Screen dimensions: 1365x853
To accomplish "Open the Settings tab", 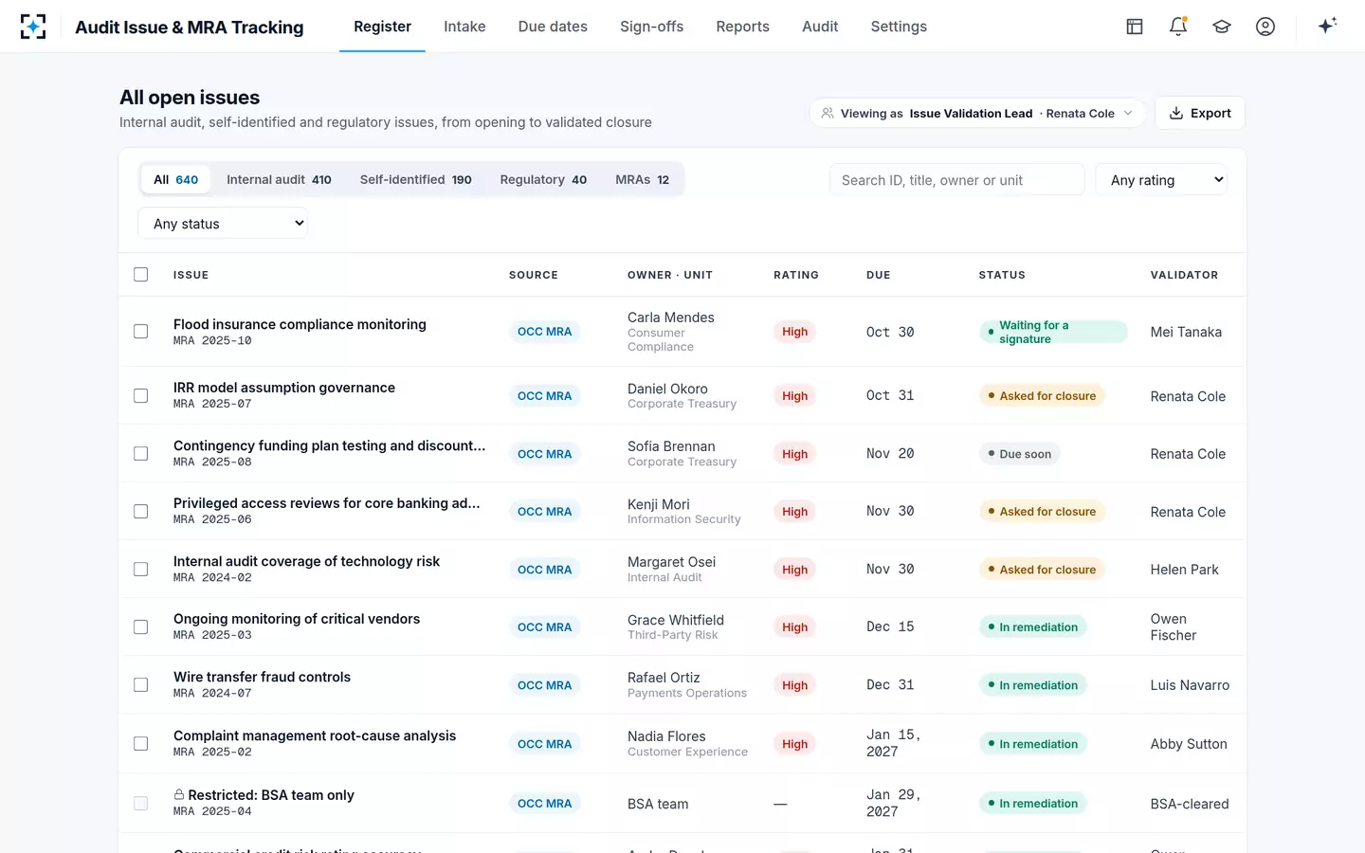I will [x=899, y=27].
